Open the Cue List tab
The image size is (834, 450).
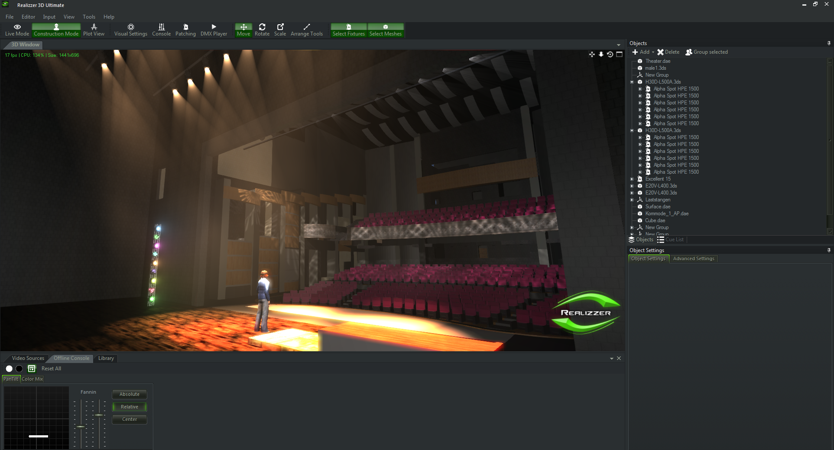671,240
